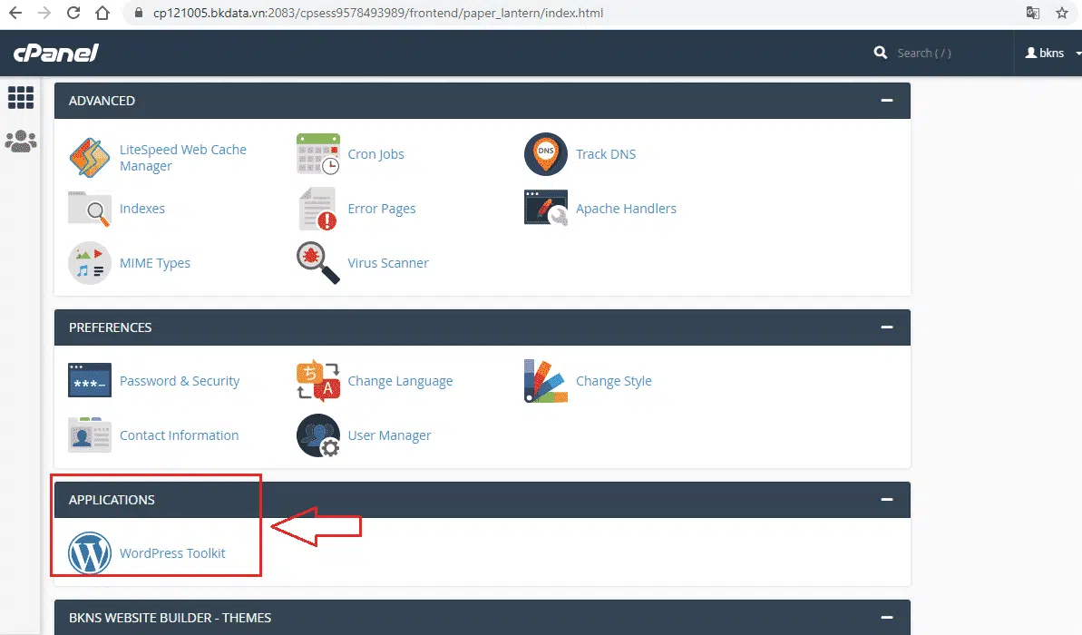The height and width of the screenshot is (635, 1082).
Task: Open the Contact Information link
Action: click(179, 435)
